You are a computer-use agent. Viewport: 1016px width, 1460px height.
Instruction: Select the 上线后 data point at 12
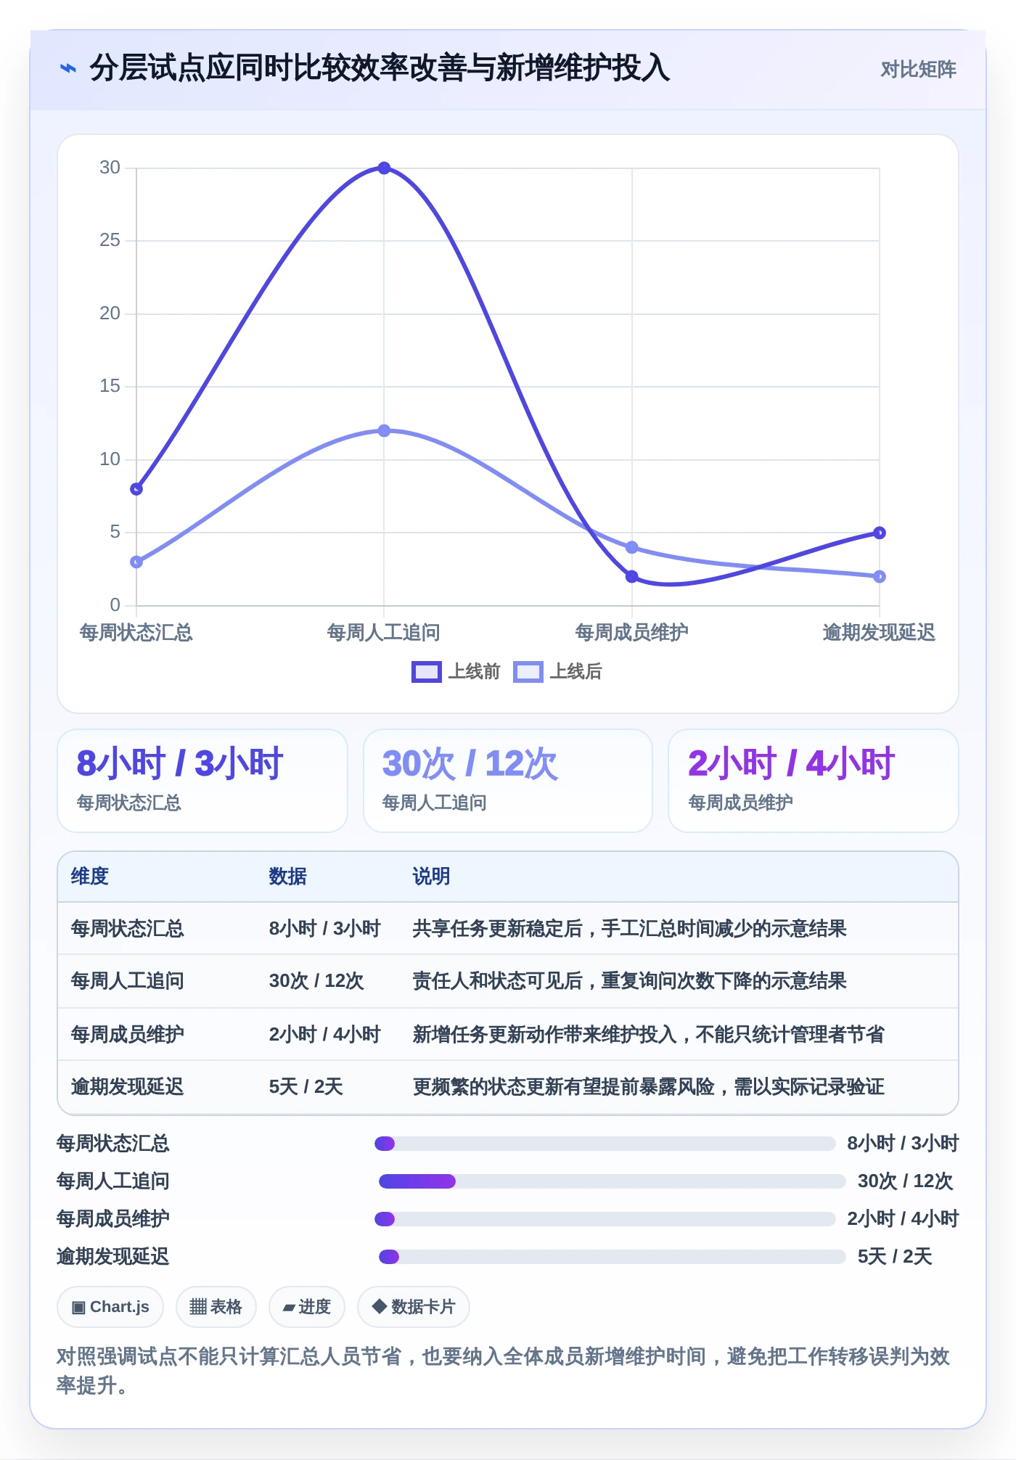(x=384, y=431)
